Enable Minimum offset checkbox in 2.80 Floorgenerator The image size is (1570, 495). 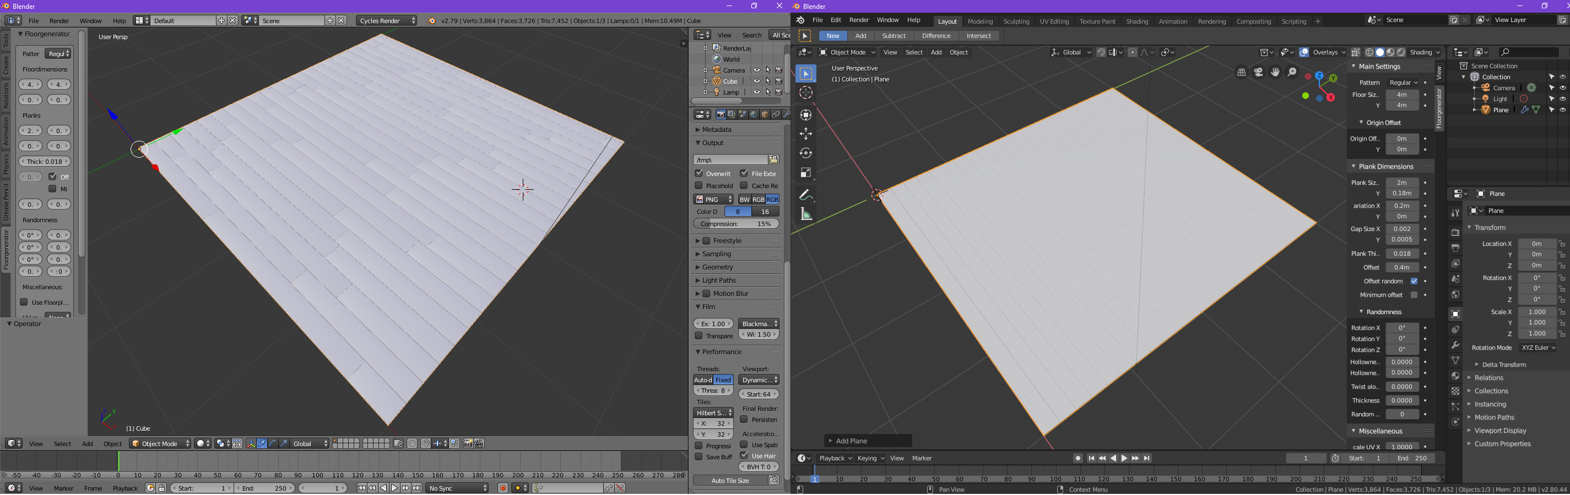pyautogui.click(x=1414, y=295)
